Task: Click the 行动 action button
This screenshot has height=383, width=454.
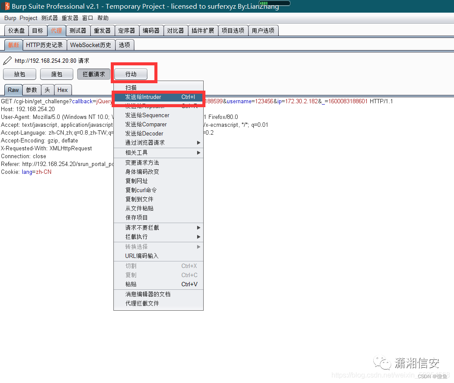Action: [x=130, y=74]
